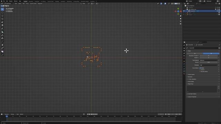Open the timeline Playback menu
This screenshot has height=124, width=221.
(7, 114)
